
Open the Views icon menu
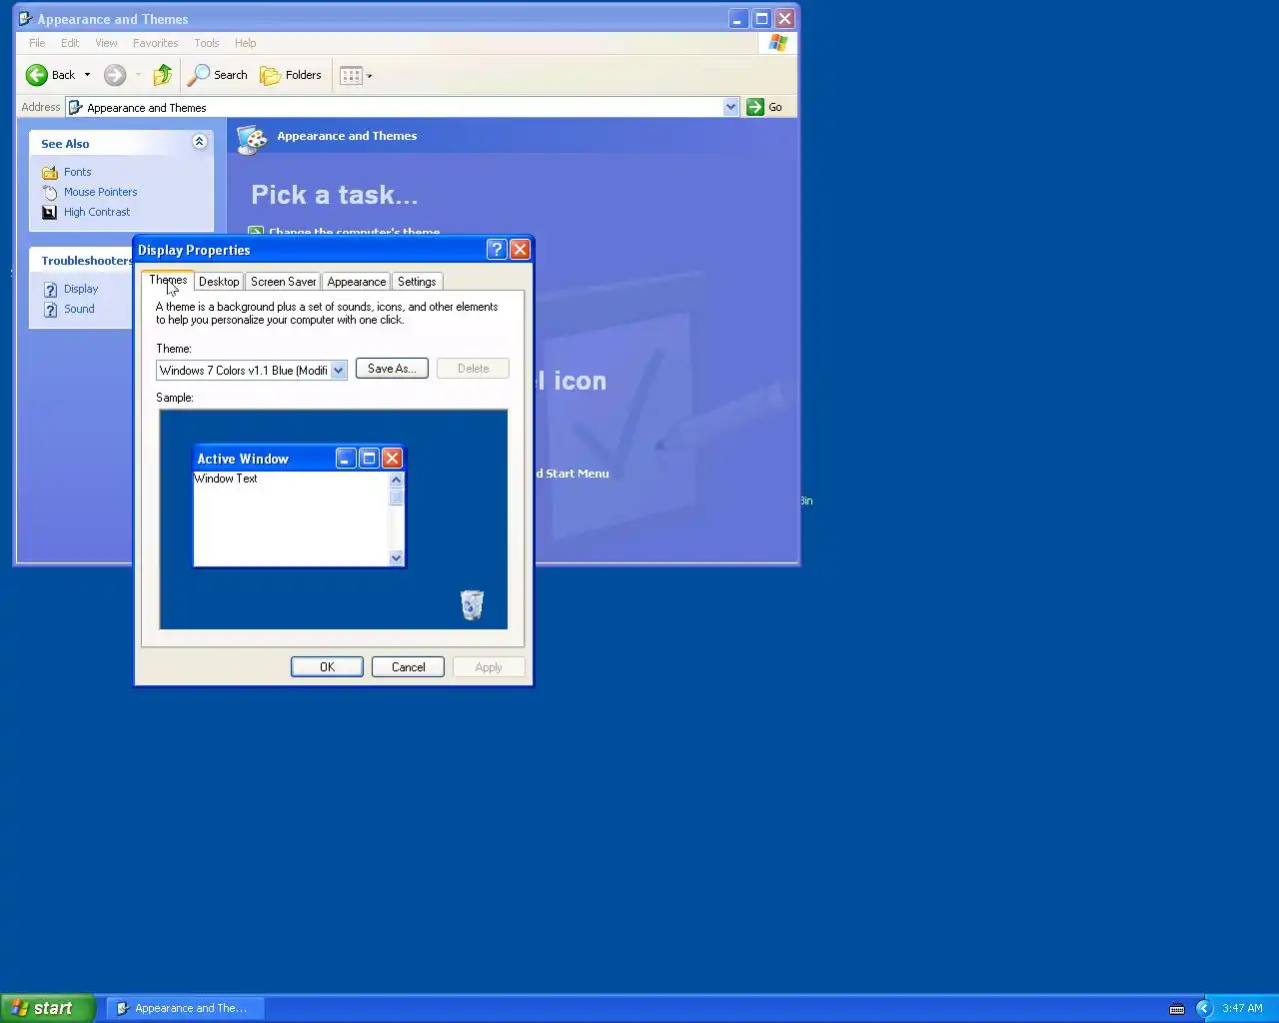pyautogui.click(x=351, y=75)
